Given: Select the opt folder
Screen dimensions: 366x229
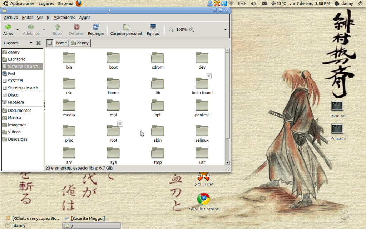Looking at the screenshot, I should pos(158,108).
